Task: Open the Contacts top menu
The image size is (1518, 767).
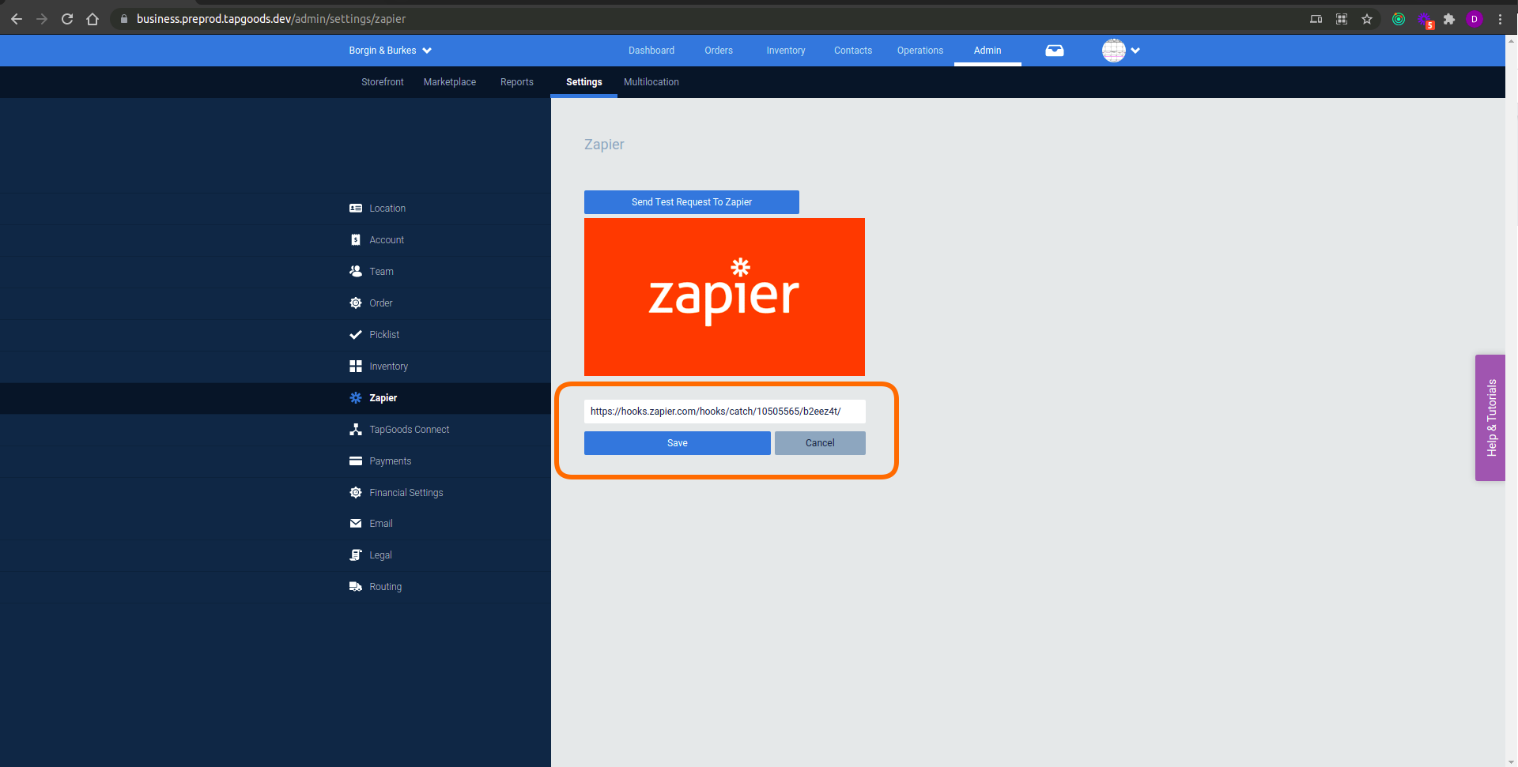Action: (853, 51)
